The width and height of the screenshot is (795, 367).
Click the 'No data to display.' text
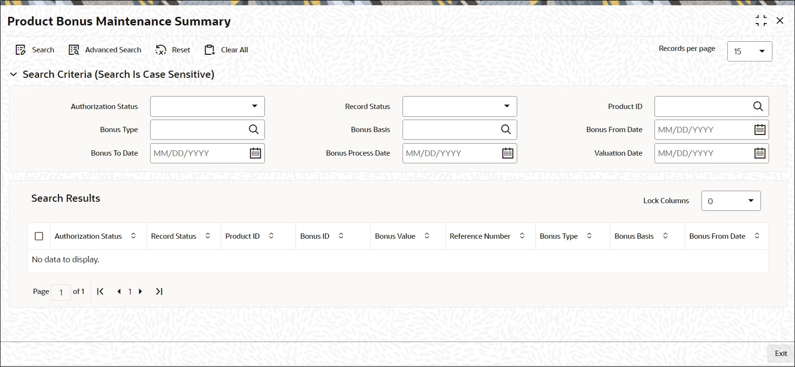[65, 259]
